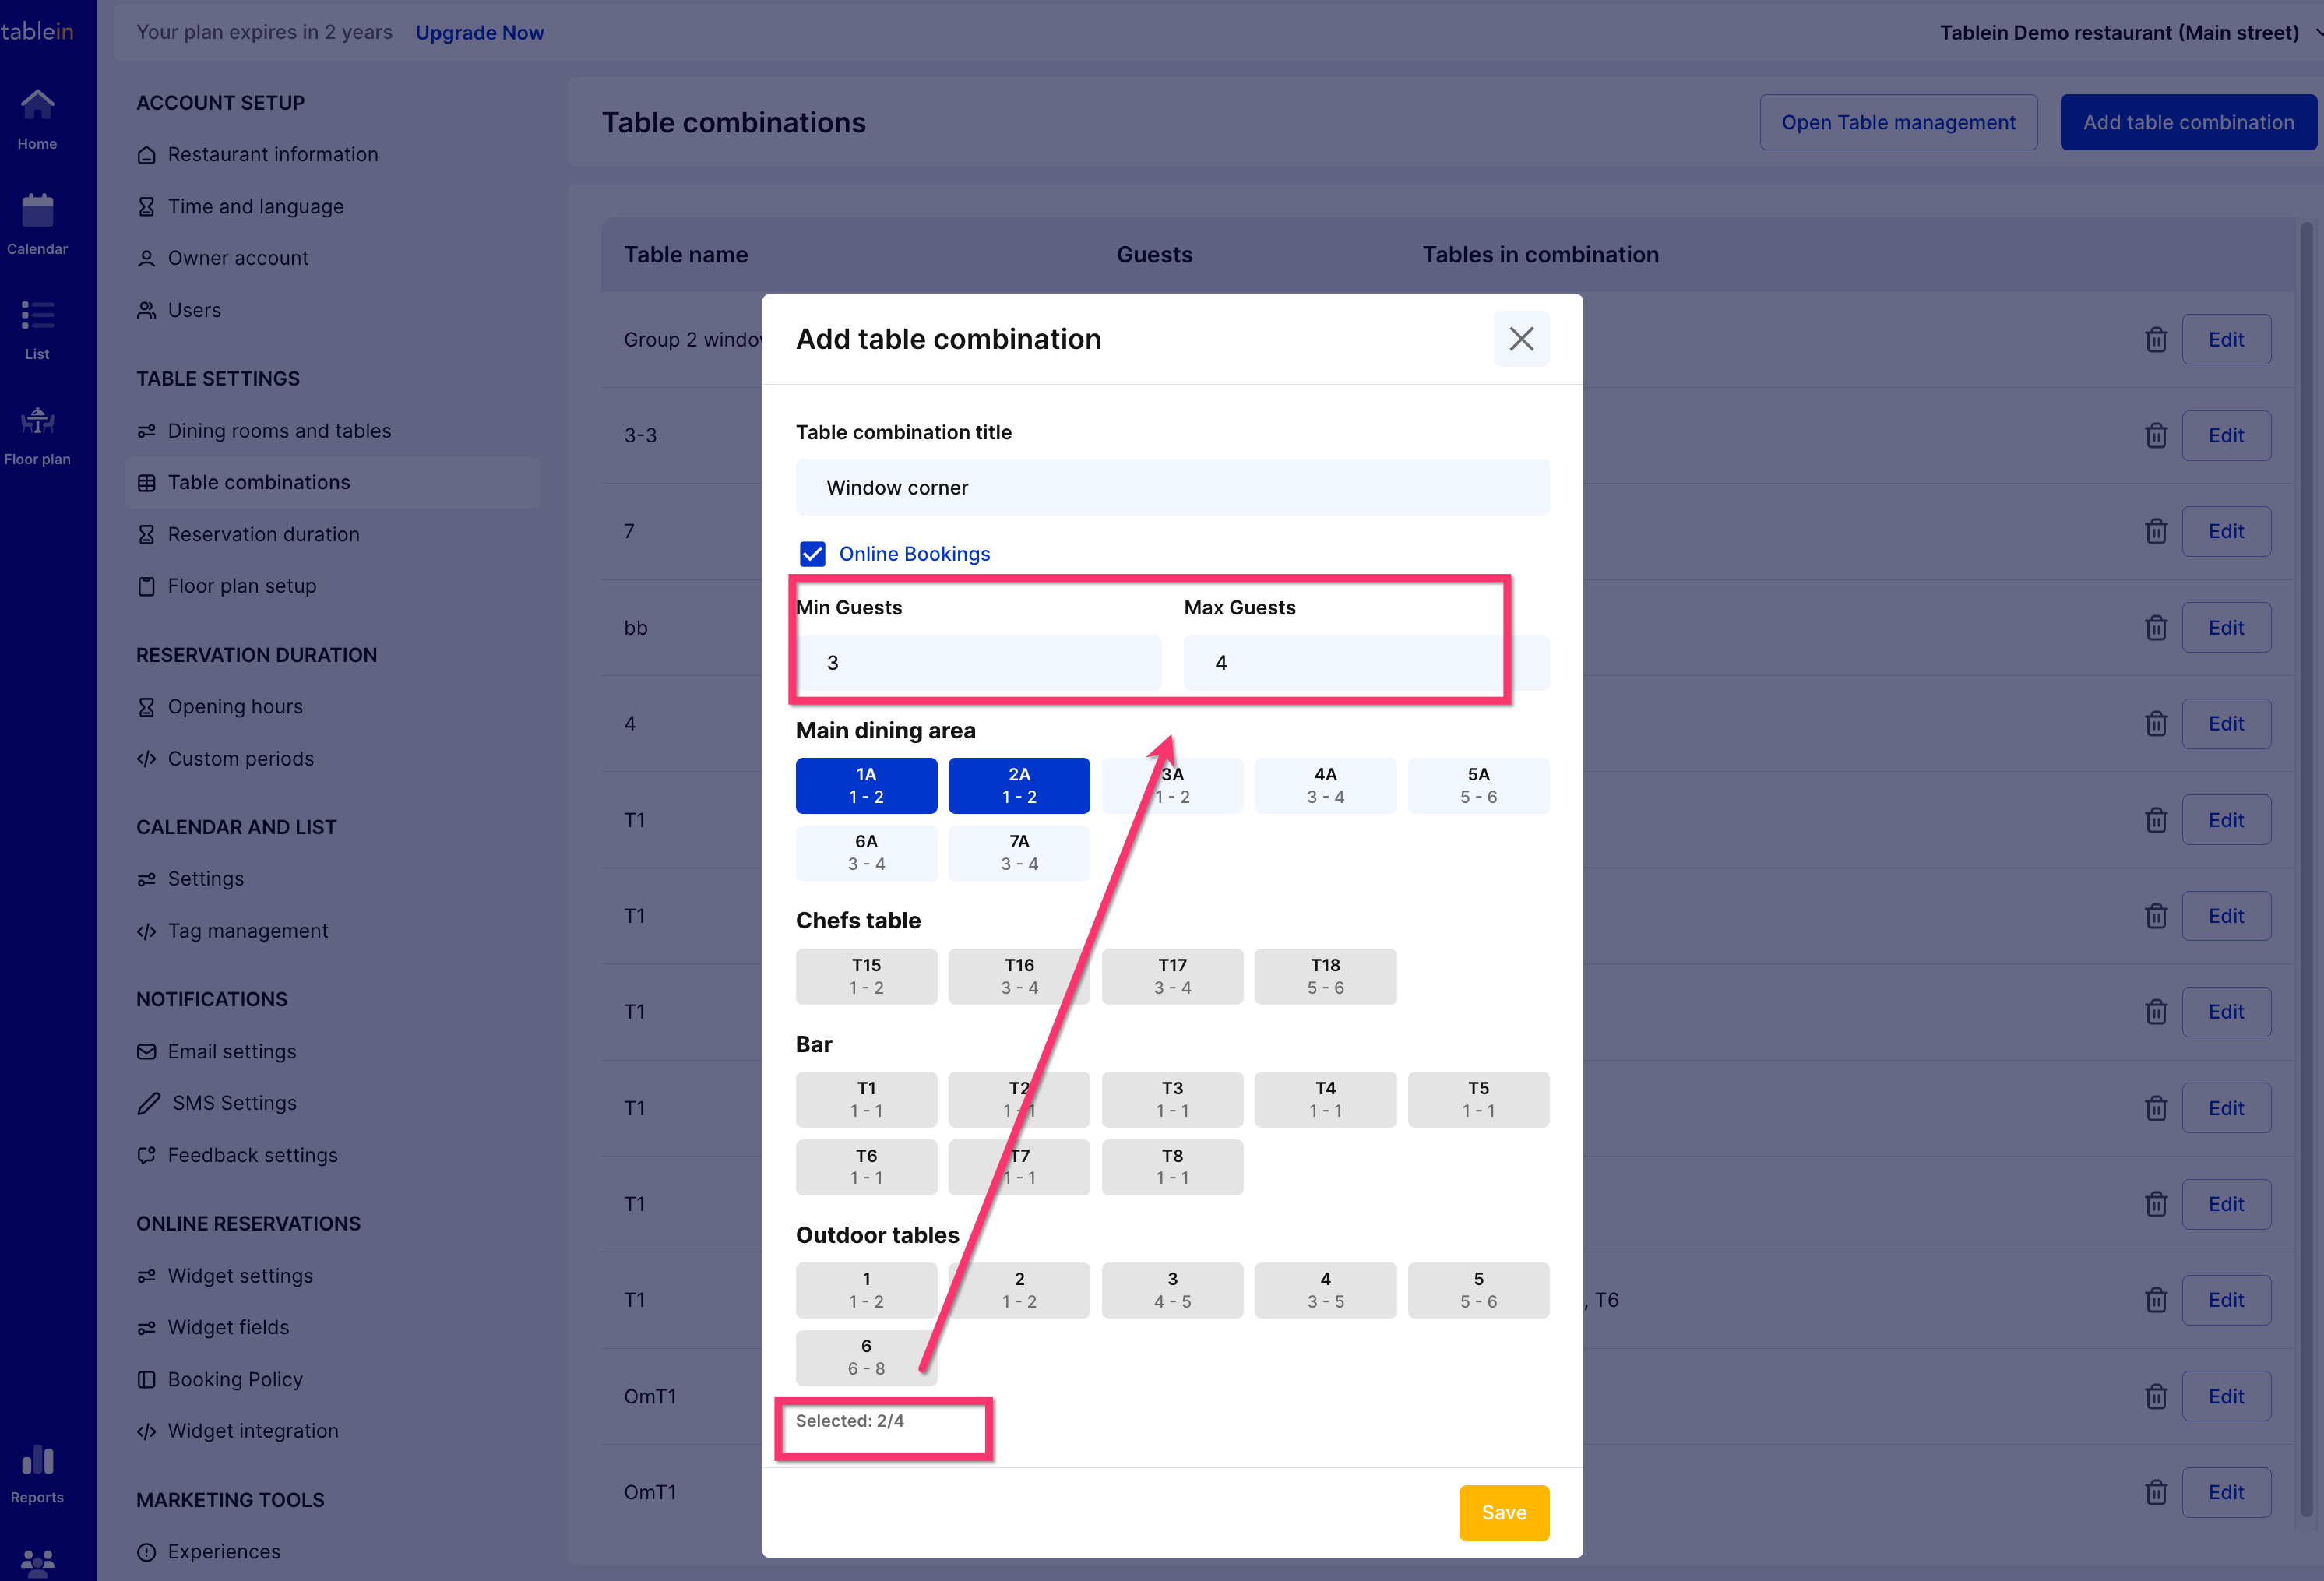Viewport: 2324px width, 1581px height.
Task: Click the Table combination title field
Action: (x=1172, y=487)
